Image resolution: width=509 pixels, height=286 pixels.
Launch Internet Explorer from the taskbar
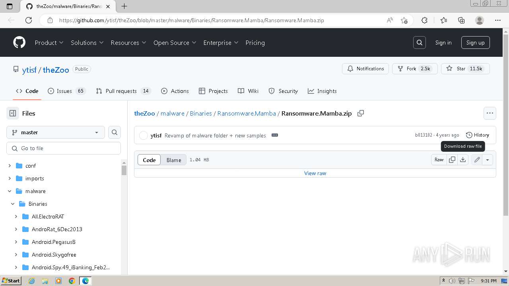coord(32,281)
